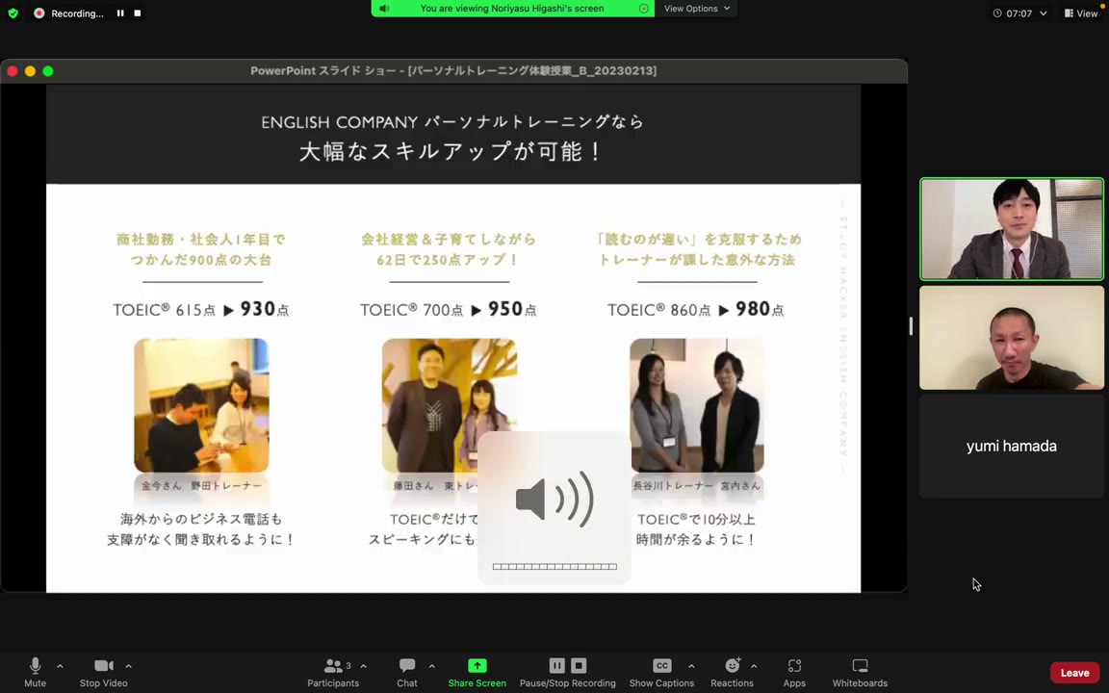
Task: Expand the arrow beside Reactions
Action: click(x=753, y=666)
